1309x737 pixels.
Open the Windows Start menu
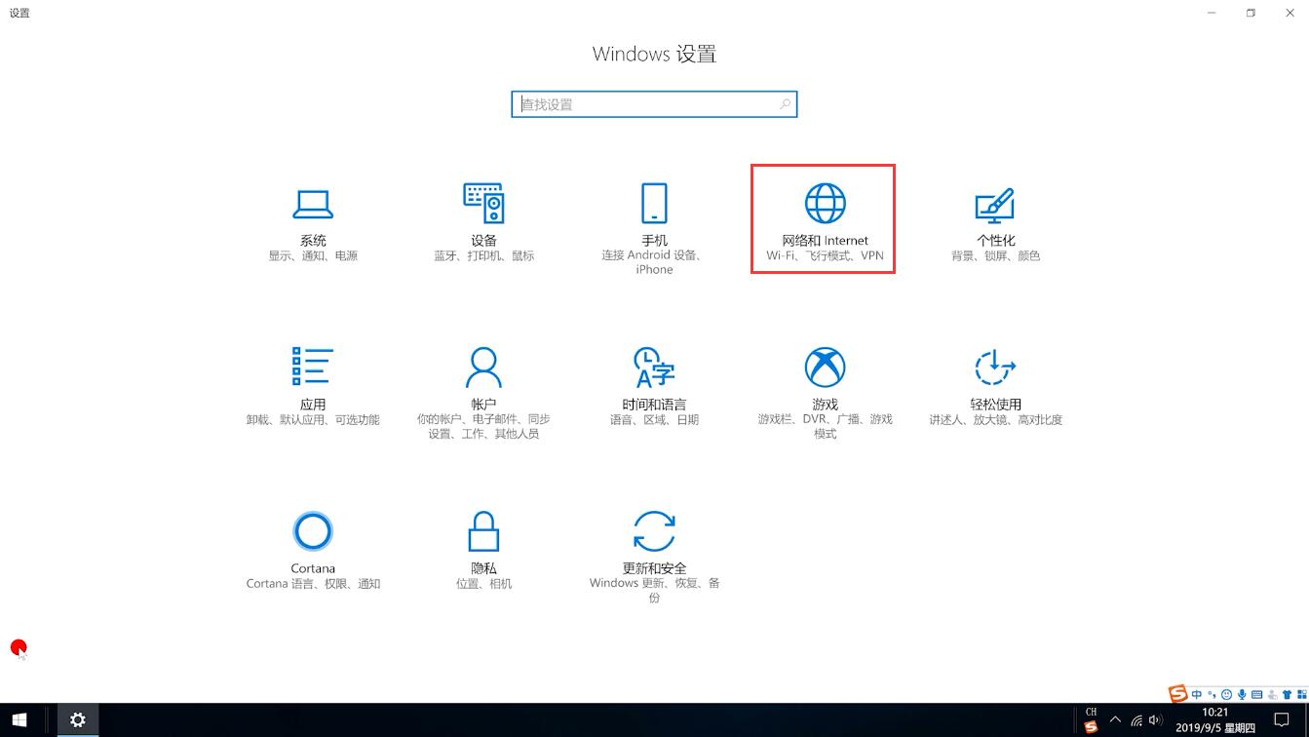19,720
